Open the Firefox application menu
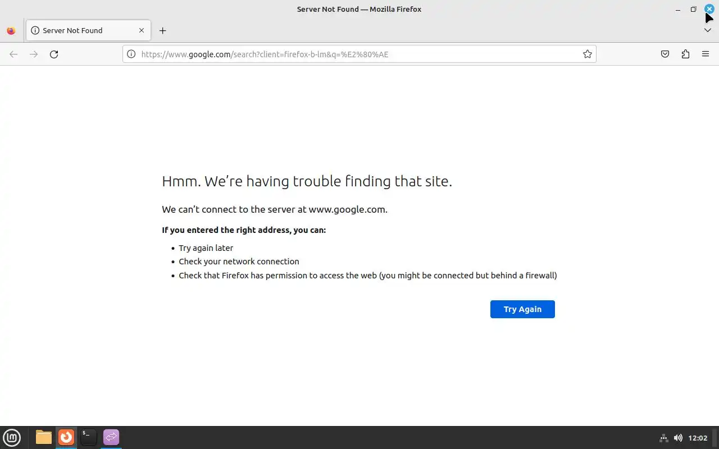This screenshot has width=719, height=449. click(706, 54)
